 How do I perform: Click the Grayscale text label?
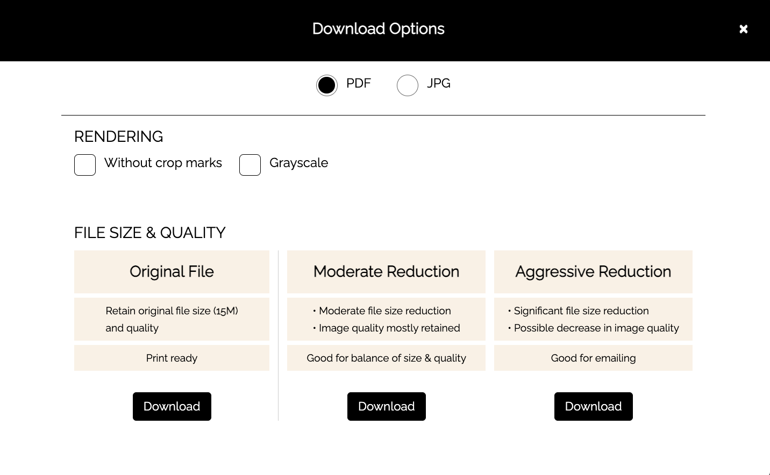[x=298, y=163]
